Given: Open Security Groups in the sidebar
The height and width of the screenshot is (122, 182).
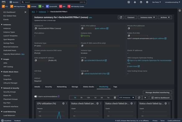Looking at the screenshot, I should click(10, 92).
